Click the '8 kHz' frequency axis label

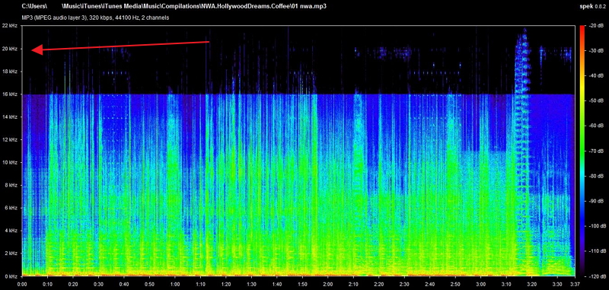coord(10,185)
